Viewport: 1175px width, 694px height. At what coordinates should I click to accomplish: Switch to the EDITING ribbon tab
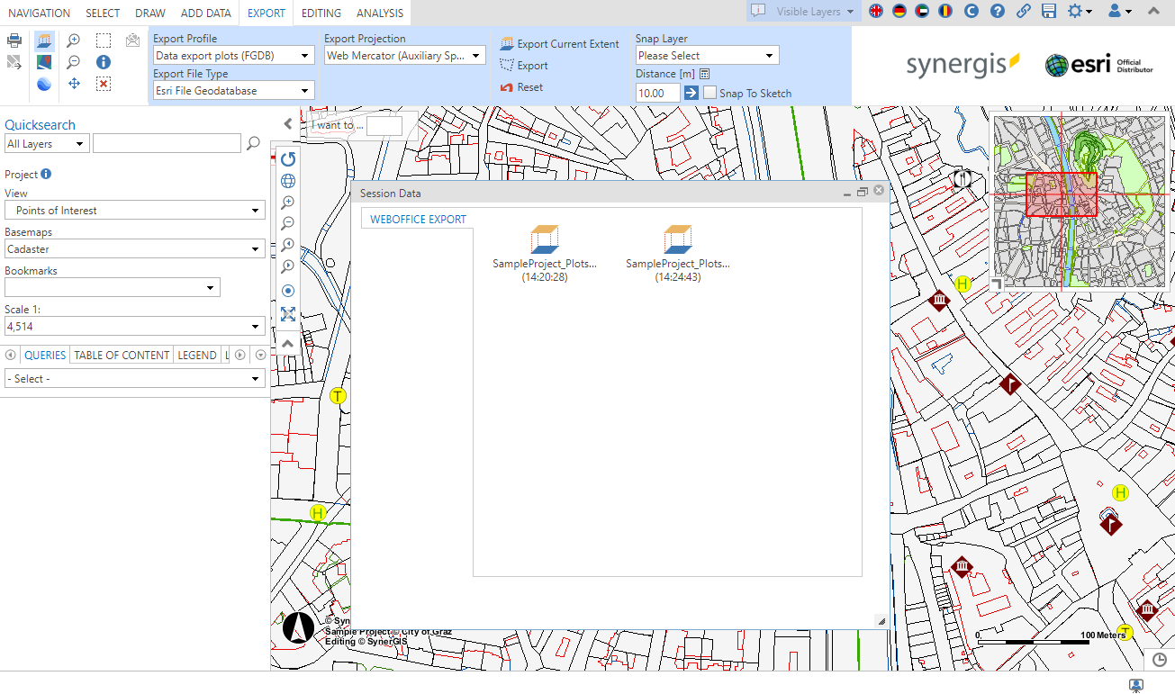point(322,13)
